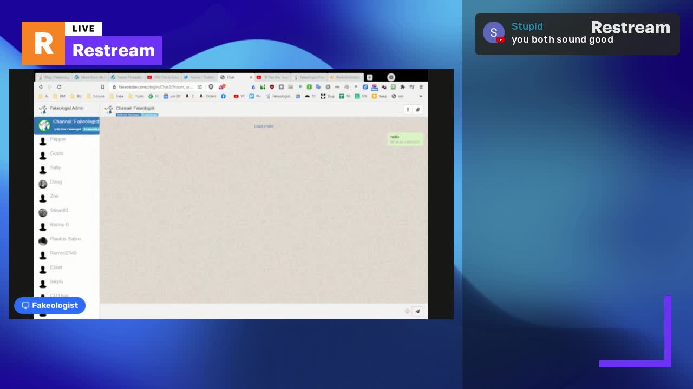Click the bookmark icon beside the address bar

tap(102, 87)
